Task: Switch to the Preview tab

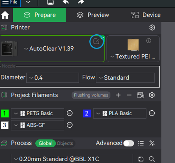Action: click(93, 15)
